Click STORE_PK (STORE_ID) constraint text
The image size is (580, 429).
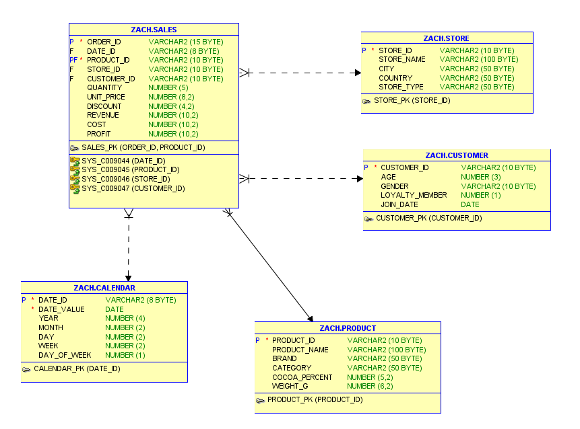click(x=412, y=100)
